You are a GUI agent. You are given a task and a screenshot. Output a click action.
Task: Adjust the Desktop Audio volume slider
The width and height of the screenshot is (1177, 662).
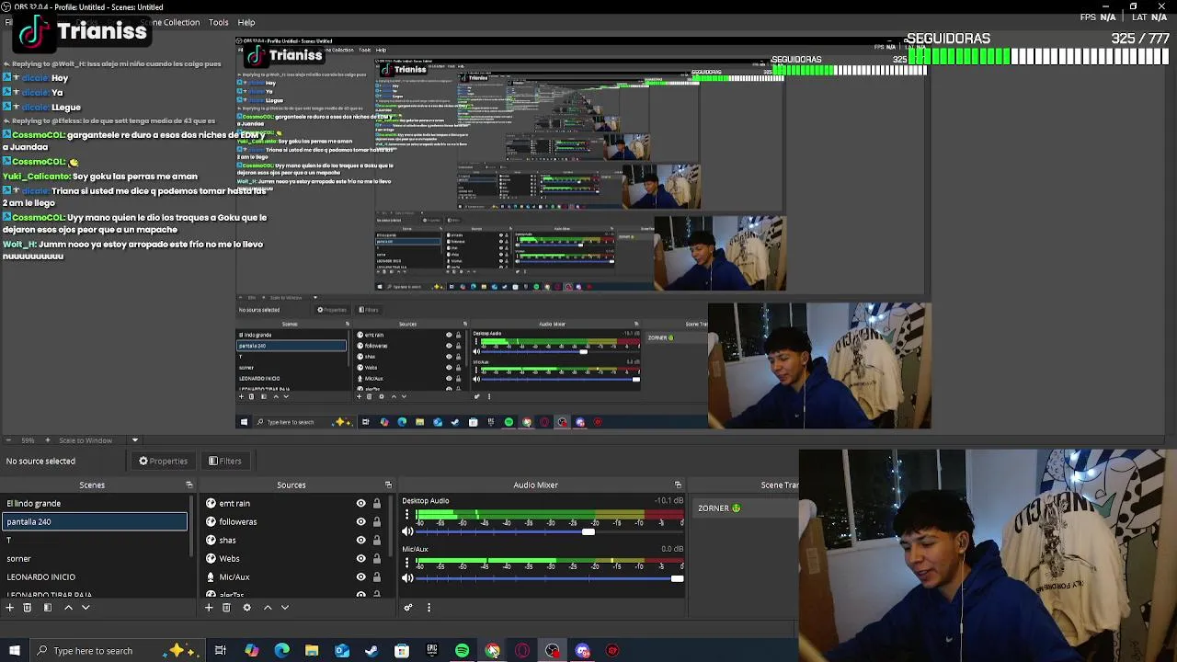pos(588,531)
